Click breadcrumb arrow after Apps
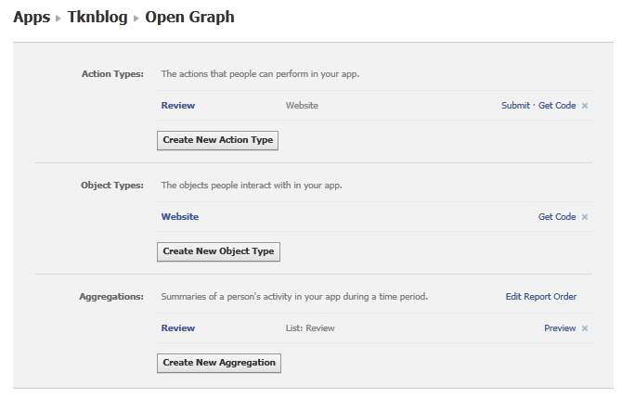The image size is (622, 398). tap(58, 19)
